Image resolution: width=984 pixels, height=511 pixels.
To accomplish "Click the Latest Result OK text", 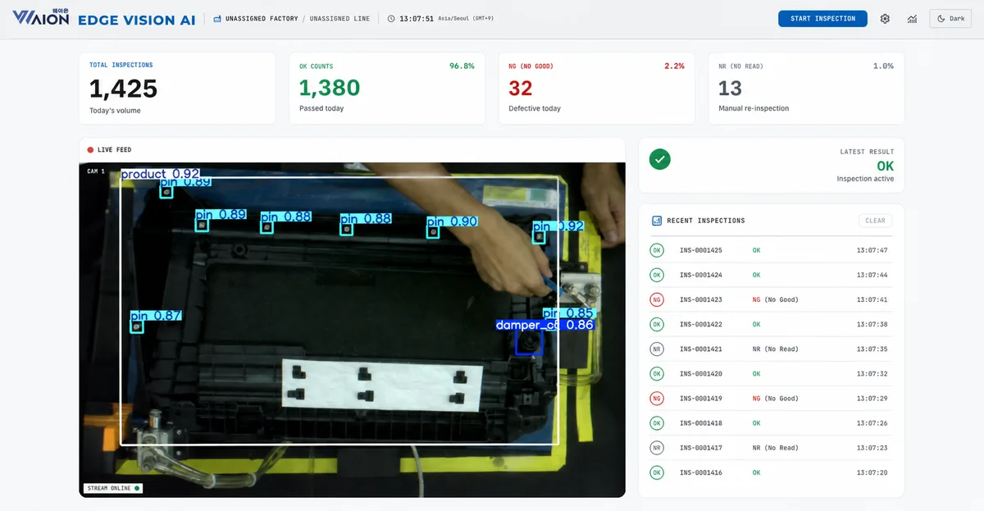I will 885,166.
